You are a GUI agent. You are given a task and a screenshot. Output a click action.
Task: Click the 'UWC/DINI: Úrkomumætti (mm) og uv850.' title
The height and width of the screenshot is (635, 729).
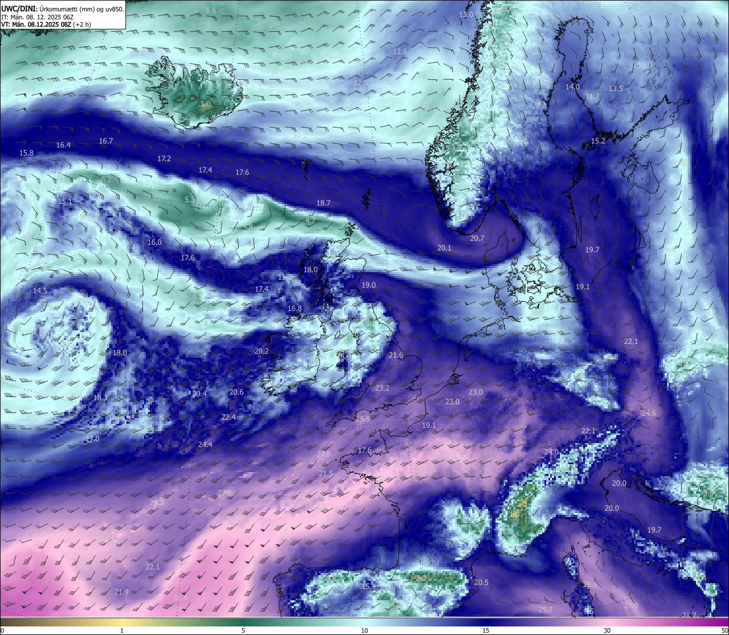pos(63,9)
